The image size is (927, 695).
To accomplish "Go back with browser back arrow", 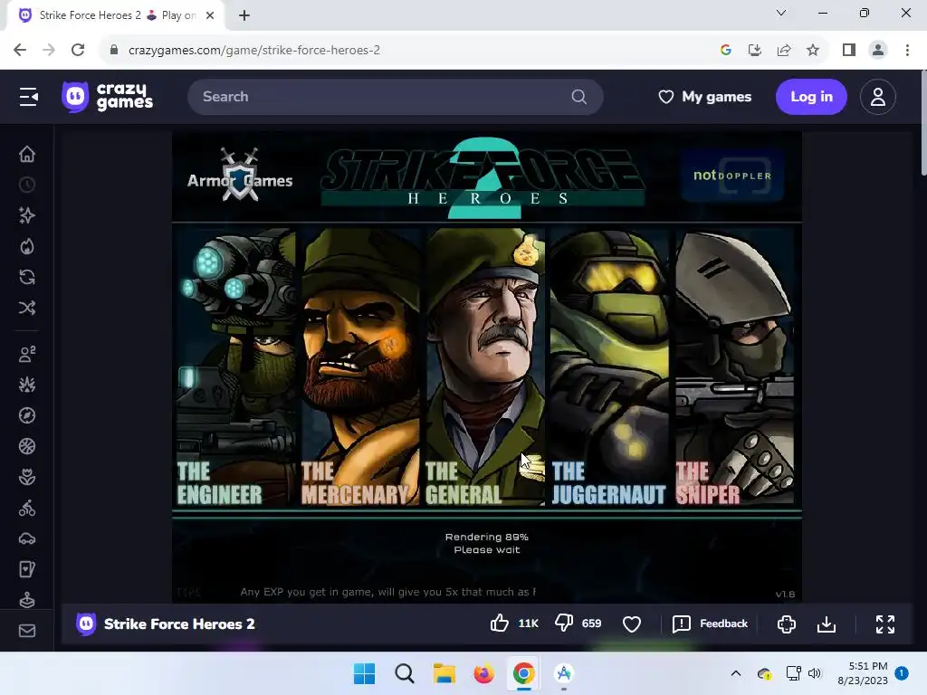I will [x=20, y=50].
